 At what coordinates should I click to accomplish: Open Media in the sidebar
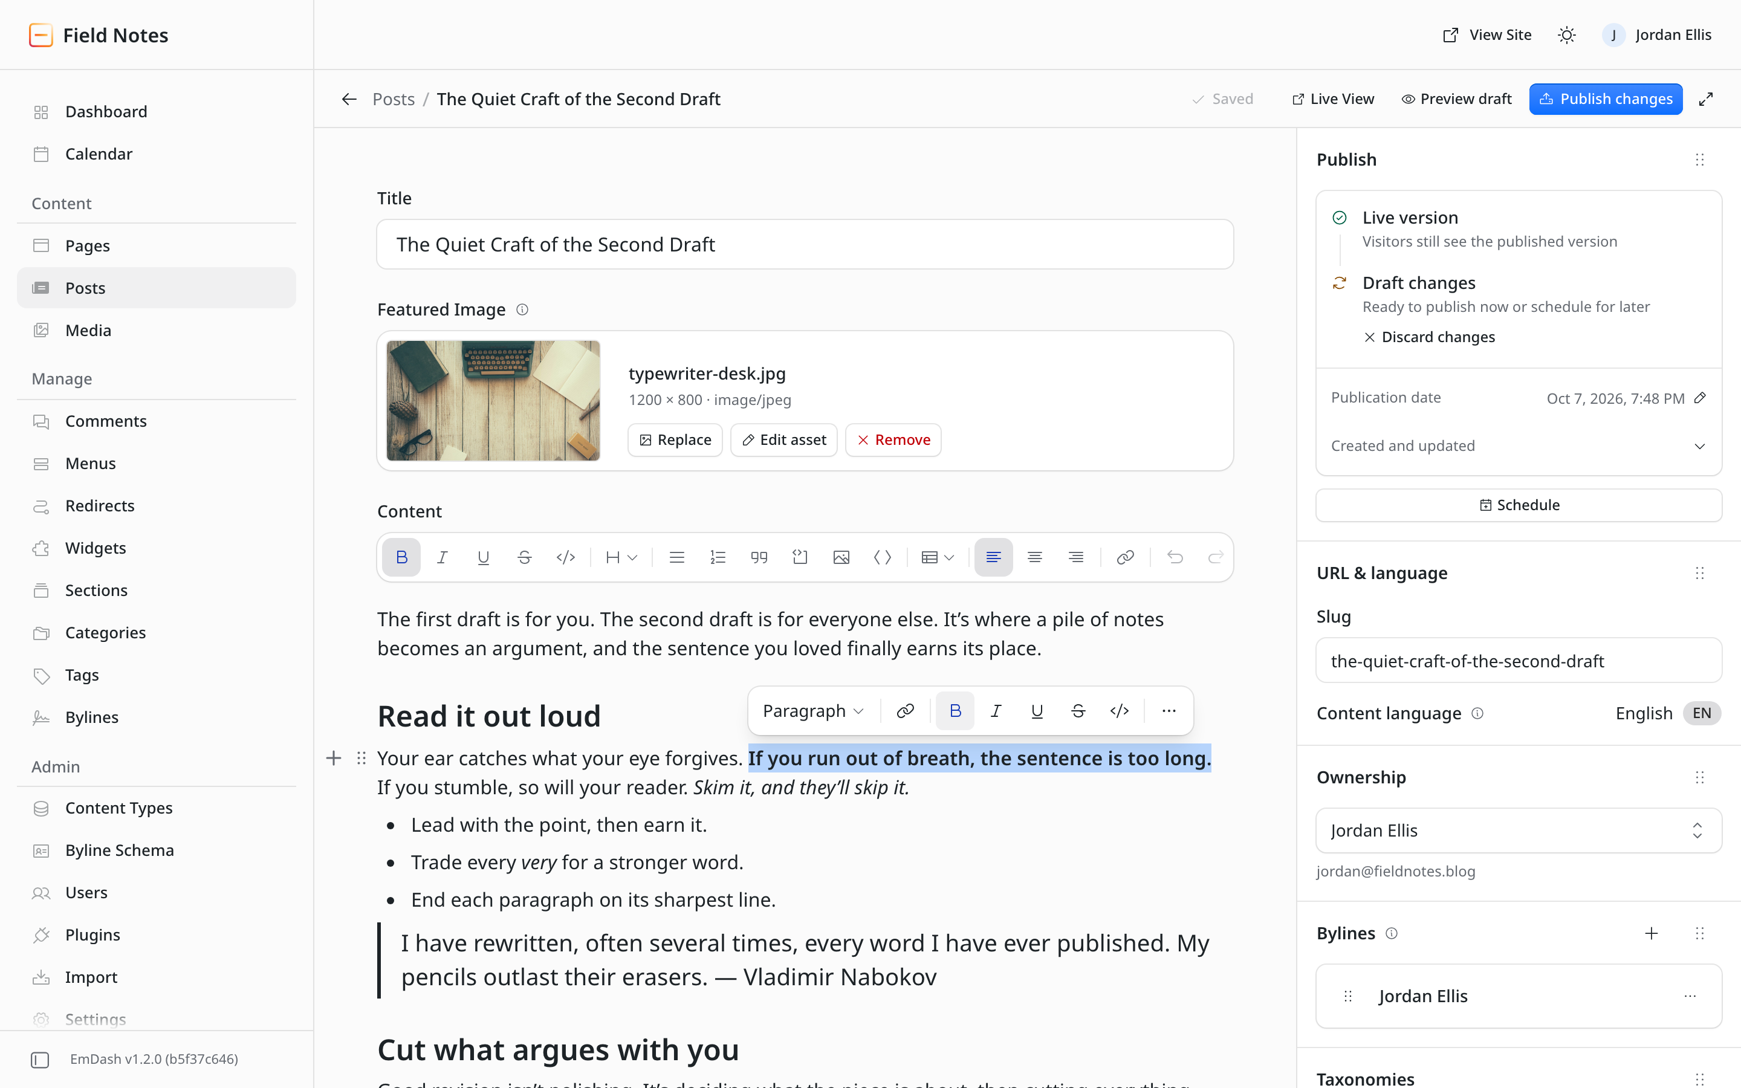(x=156, y=330)
